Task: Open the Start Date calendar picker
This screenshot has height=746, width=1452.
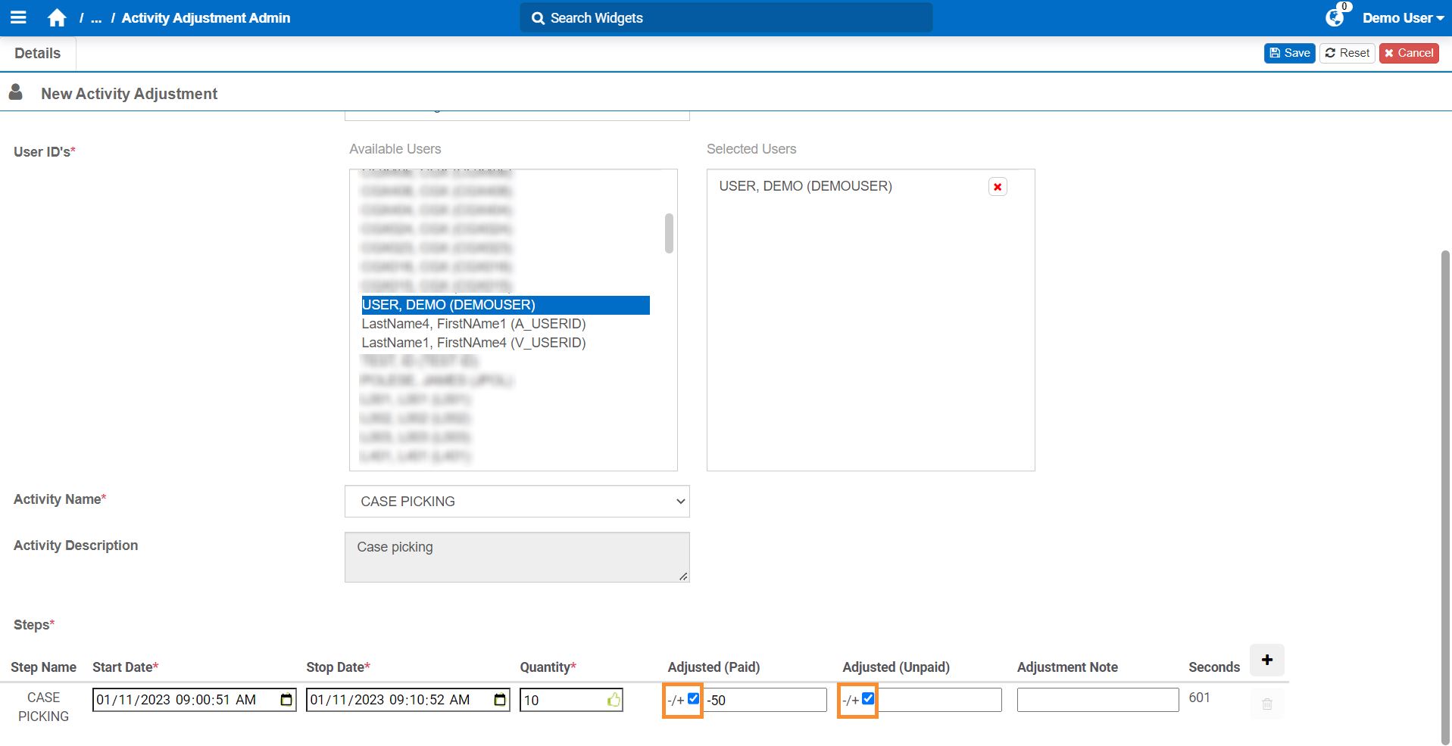Action: point(286,700)
